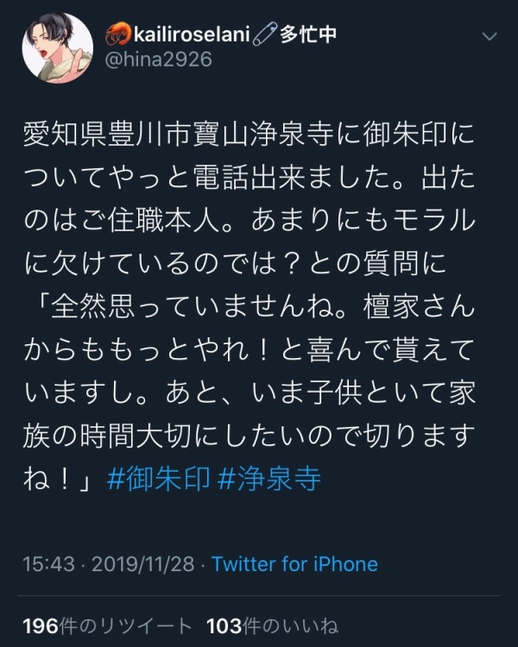Open the @hina2926 handle

159,60
